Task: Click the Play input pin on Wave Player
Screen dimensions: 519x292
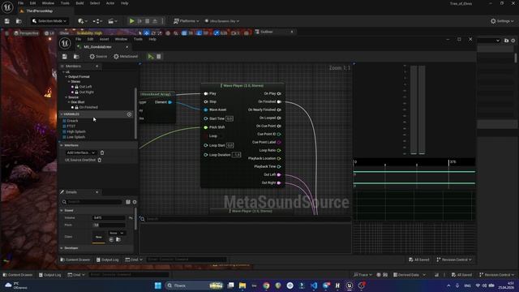Action: (206, 94)
